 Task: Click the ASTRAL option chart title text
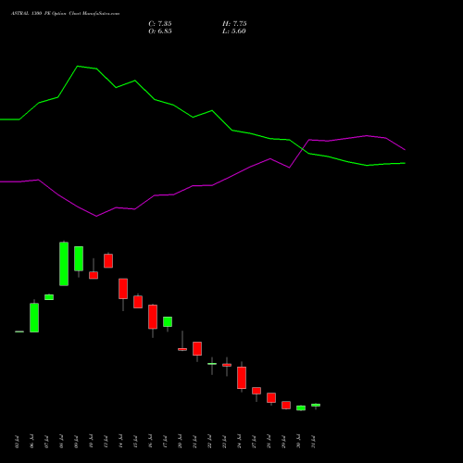point(65,14)
